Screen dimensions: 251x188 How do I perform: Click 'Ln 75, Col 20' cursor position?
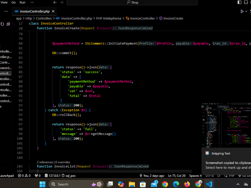(x=177, y=176)
